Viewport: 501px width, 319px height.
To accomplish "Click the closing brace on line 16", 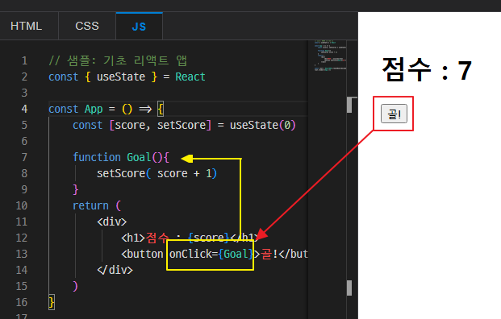I will pyautogui.click(x=52, y=302).
